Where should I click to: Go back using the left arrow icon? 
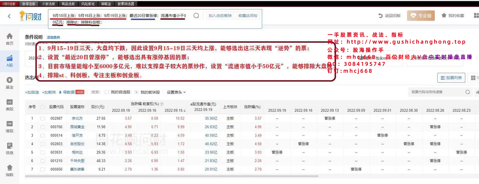[x=9, y=16]
